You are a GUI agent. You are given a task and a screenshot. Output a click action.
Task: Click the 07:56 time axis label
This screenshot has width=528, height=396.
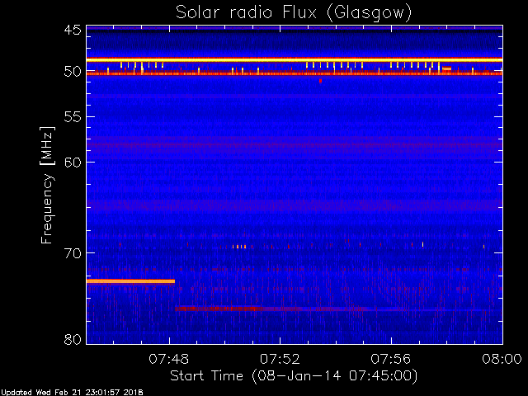[x=391, y=359]
